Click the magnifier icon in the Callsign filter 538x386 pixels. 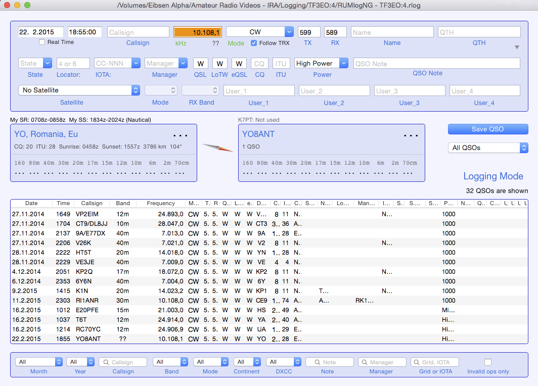click(x=106, y=362)
